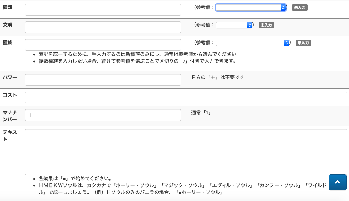Click the マナナンバー field containing 1
The image size is (349, 201).
[x=103, y=115]
